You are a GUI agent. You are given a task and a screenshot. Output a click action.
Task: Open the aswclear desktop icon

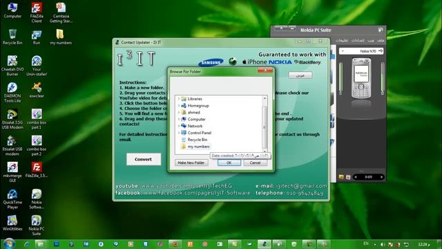click(x=37, y=90)
